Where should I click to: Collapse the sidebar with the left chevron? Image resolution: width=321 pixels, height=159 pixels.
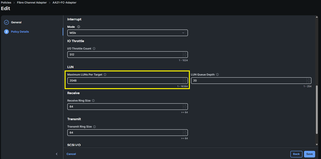click(x=57, y=154)
